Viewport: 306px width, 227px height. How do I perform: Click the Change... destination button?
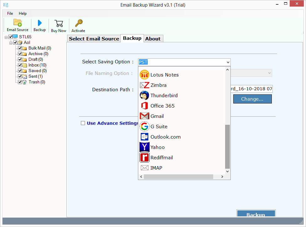coord(252,99)
